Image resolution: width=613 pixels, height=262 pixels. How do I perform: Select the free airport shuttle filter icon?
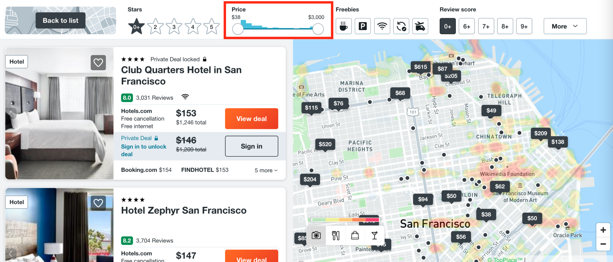(x=420, y=26)
